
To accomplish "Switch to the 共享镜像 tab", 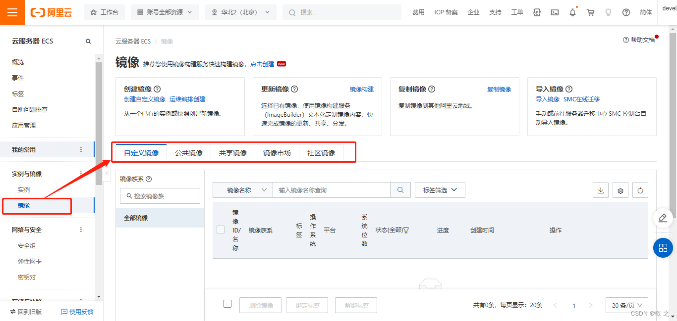I will tap(233, 153).
